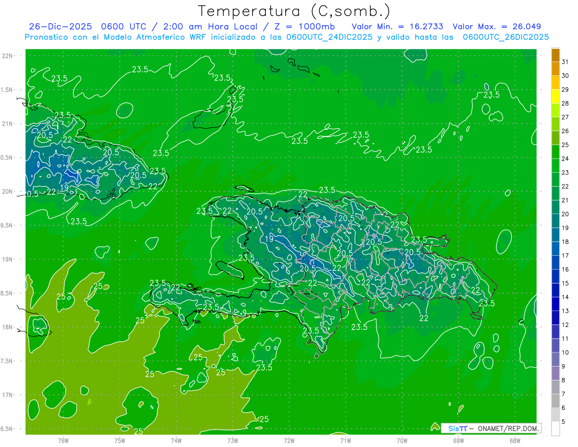Screen dimensions: 578x447
Task: Click the mauve swatch between 8 and 9
Action: (x=555, y=373)
